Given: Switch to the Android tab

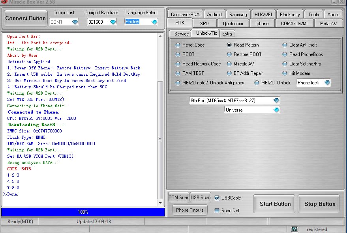Looking at the screenshot, I should pyautogui.click(x=214, y=14).
